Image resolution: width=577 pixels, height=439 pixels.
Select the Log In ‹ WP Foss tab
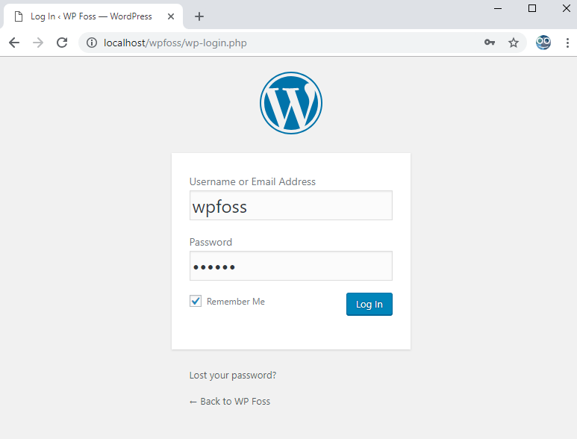click(93, 16)
